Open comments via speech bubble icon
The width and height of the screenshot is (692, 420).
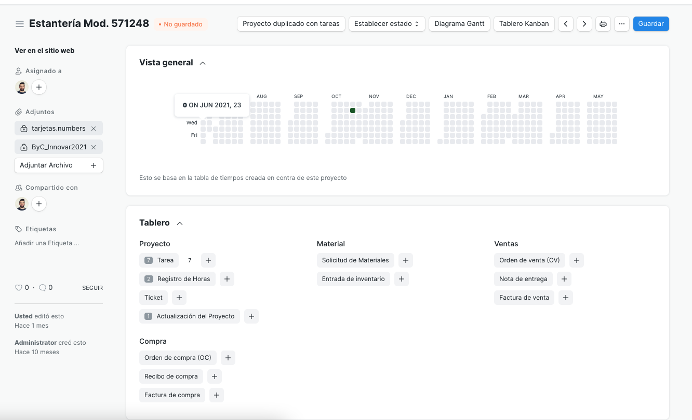43,288
